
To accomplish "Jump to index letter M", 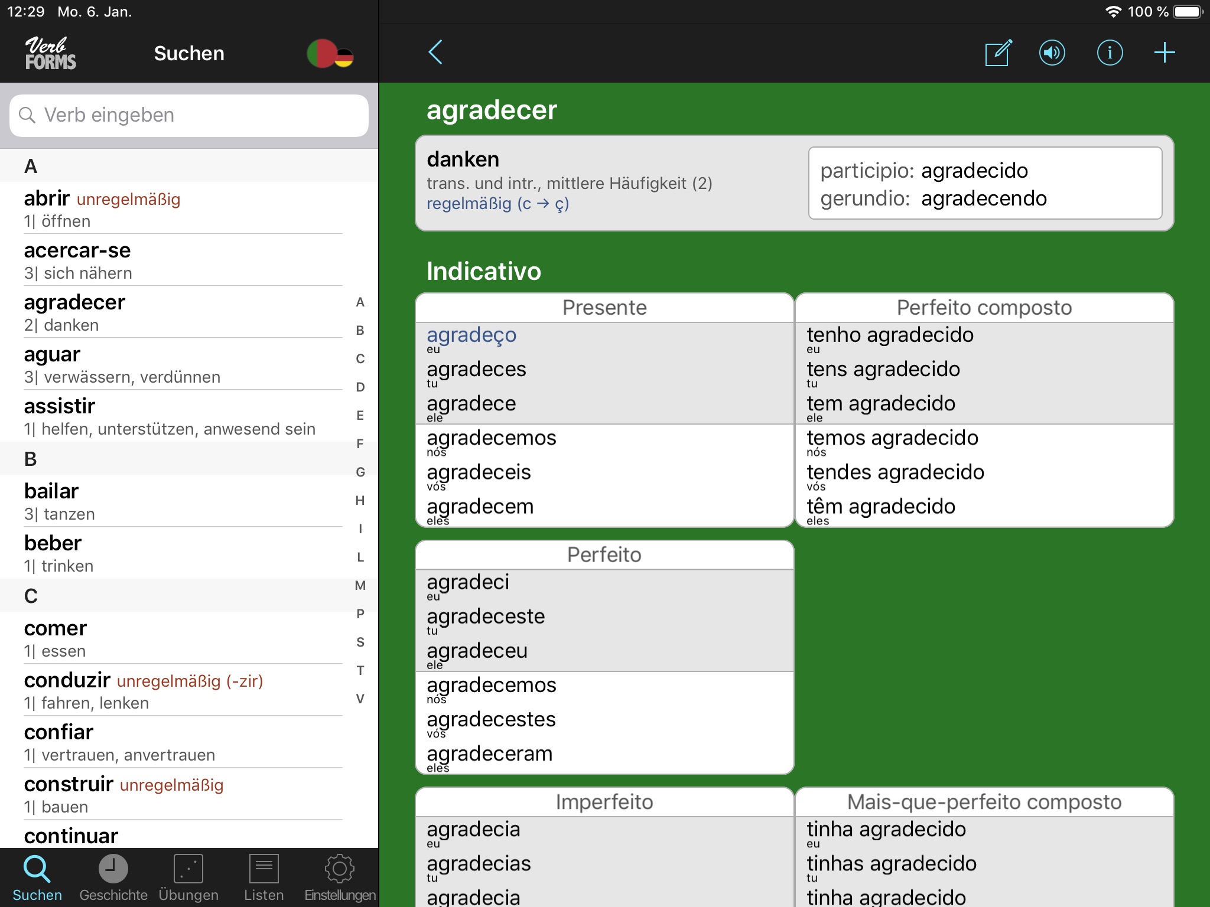I will (x=360, y=586).
